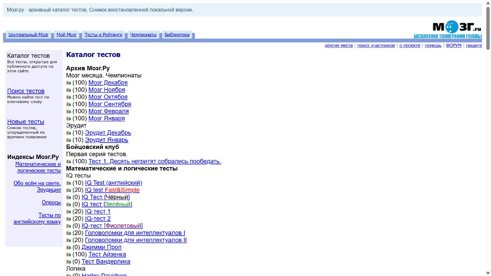491x276 pixels.
Task: Follow the другие места link
Action: [339, 46]
